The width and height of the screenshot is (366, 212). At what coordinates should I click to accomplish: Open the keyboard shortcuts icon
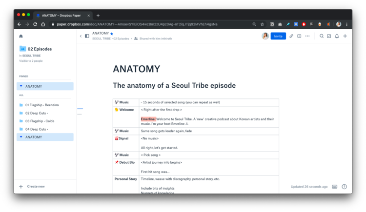(334, 187)
